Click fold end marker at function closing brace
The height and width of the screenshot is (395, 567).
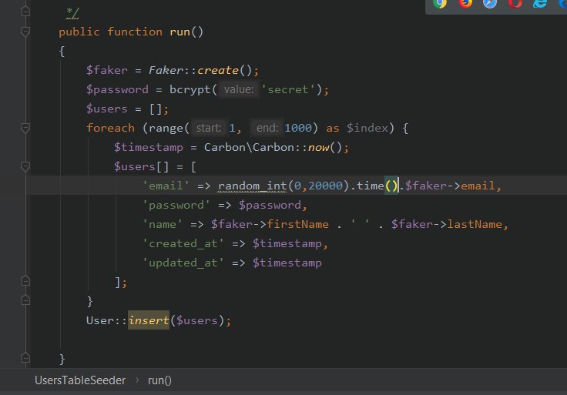[25, 358]
